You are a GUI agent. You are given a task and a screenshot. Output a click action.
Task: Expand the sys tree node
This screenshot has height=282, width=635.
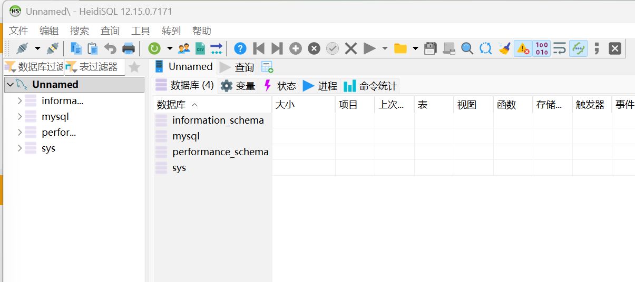(x=19, y=148)
